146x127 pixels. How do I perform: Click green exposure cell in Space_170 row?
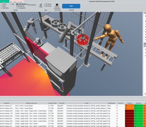click(139, 114)
